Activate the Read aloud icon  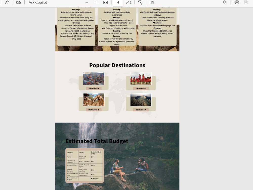[x=7, y=3]
